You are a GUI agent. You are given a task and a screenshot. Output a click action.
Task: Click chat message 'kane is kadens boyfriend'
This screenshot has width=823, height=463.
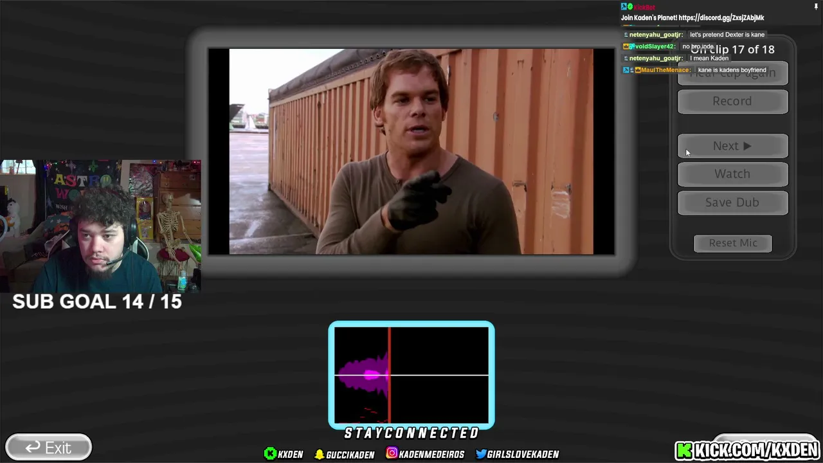(x=732, y=70)
